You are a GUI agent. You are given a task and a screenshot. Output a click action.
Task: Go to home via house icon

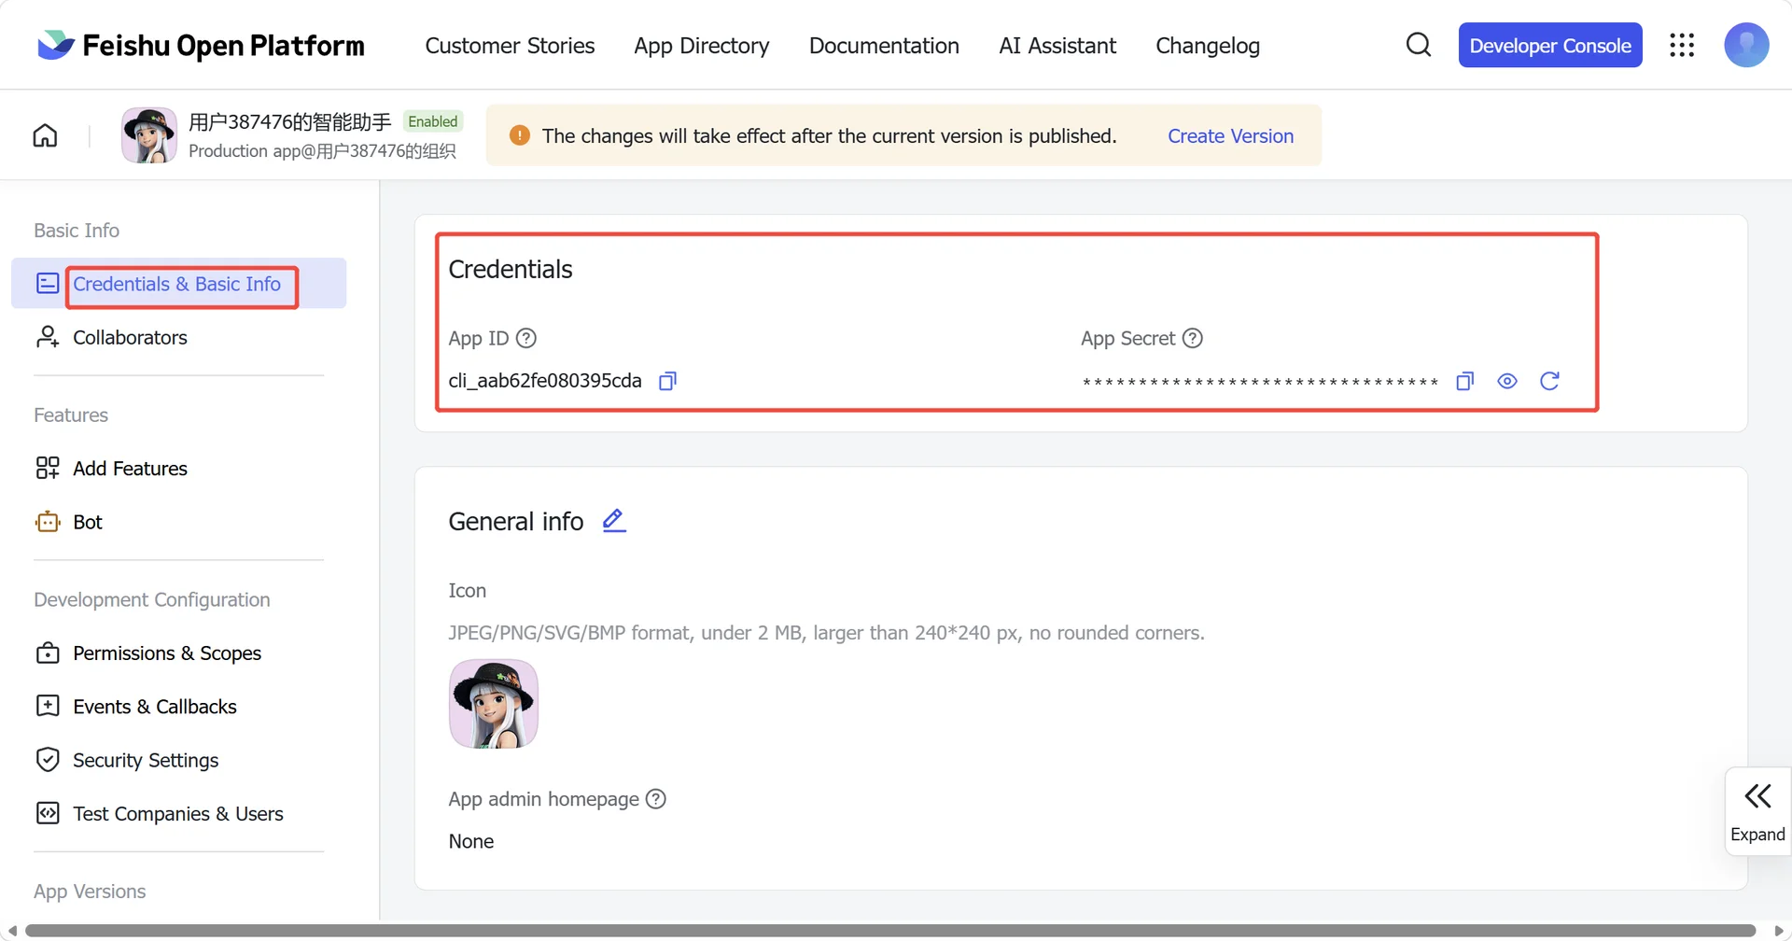(45, 136)
